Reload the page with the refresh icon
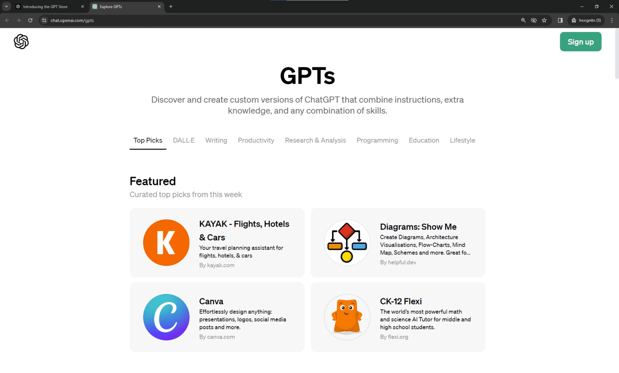Image resolution: width=619 pixels, height=373 pixels. (30, 20)
